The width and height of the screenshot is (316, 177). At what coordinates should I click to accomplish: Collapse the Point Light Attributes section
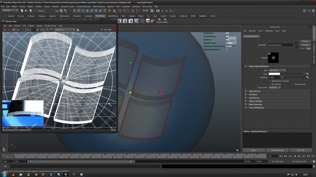pos(246,66)
